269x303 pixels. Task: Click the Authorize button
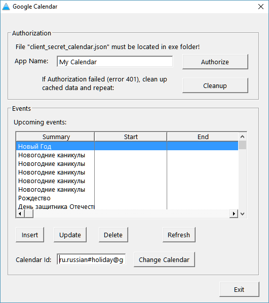[x=215, y=62]
